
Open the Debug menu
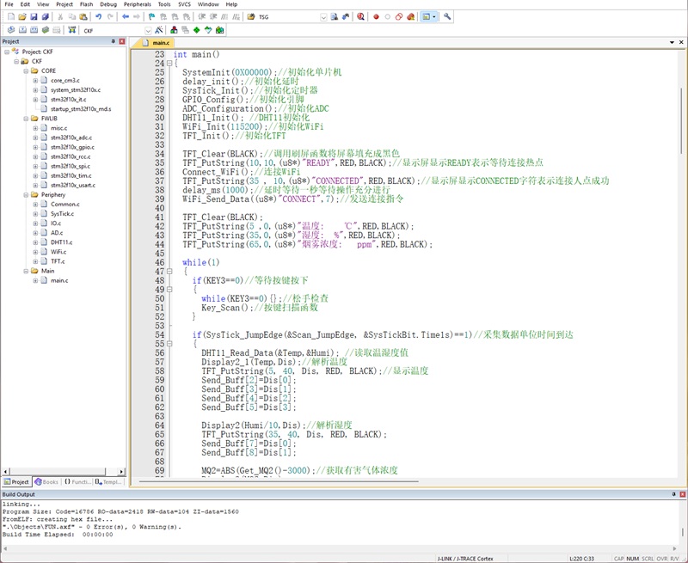point(108,4)
